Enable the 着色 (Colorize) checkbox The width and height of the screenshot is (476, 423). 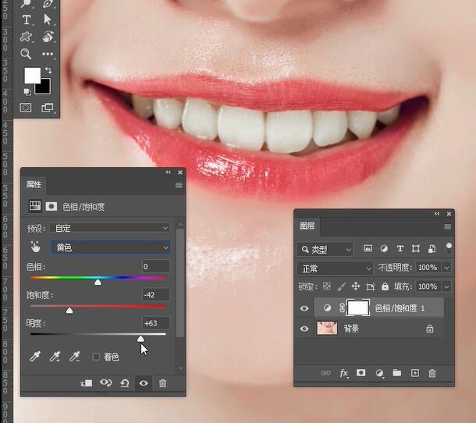pos(97,357)
